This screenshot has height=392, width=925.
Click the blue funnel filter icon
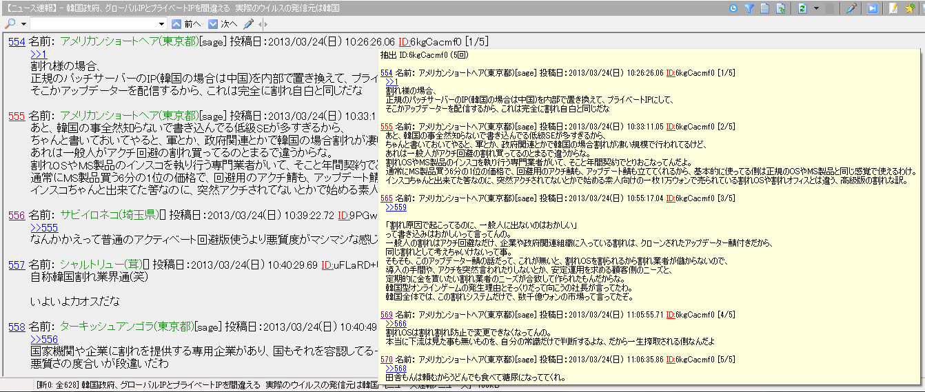point(749,8)
